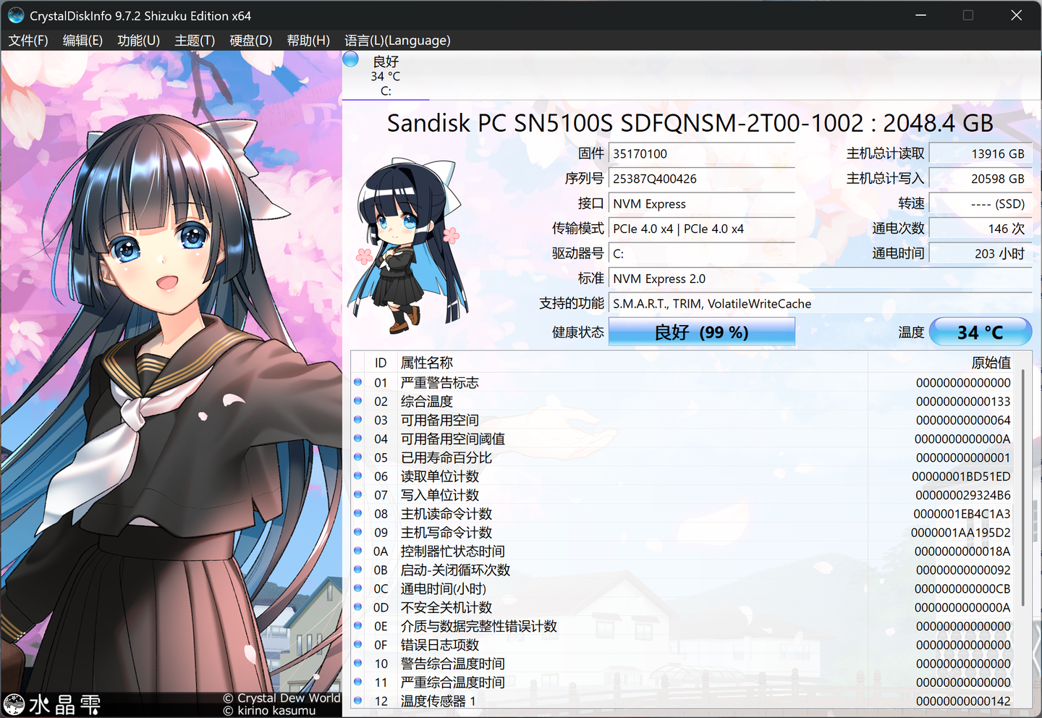Click the chibi Shizuku character beside the drive details

407,246
